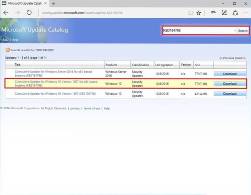Download the Windows Server 2016 update
This screenshot has width=251, height=195.
coord(230,74)
